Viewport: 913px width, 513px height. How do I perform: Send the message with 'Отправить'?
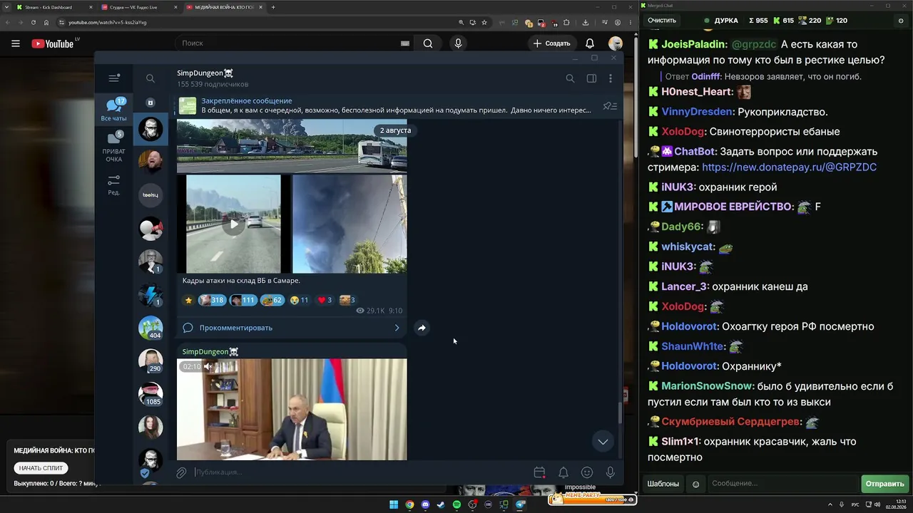pyautogui.click(x=884, y=484)
